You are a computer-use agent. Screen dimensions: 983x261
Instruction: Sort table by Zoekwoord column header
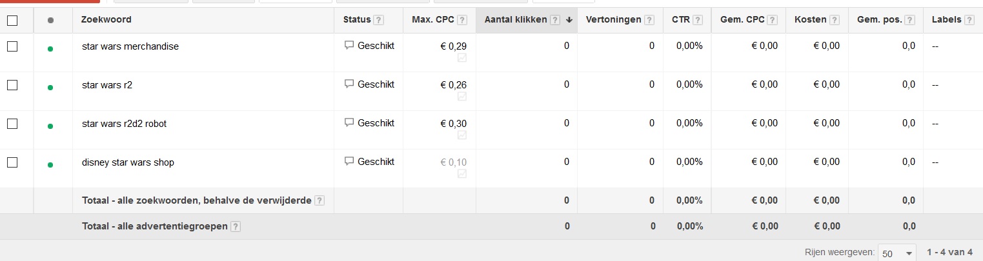pos(106,19)
